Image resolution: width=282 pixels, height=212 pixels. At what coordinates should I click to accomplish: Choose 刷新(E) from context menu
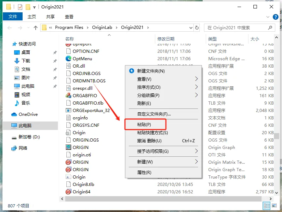(x=163, y=103)
